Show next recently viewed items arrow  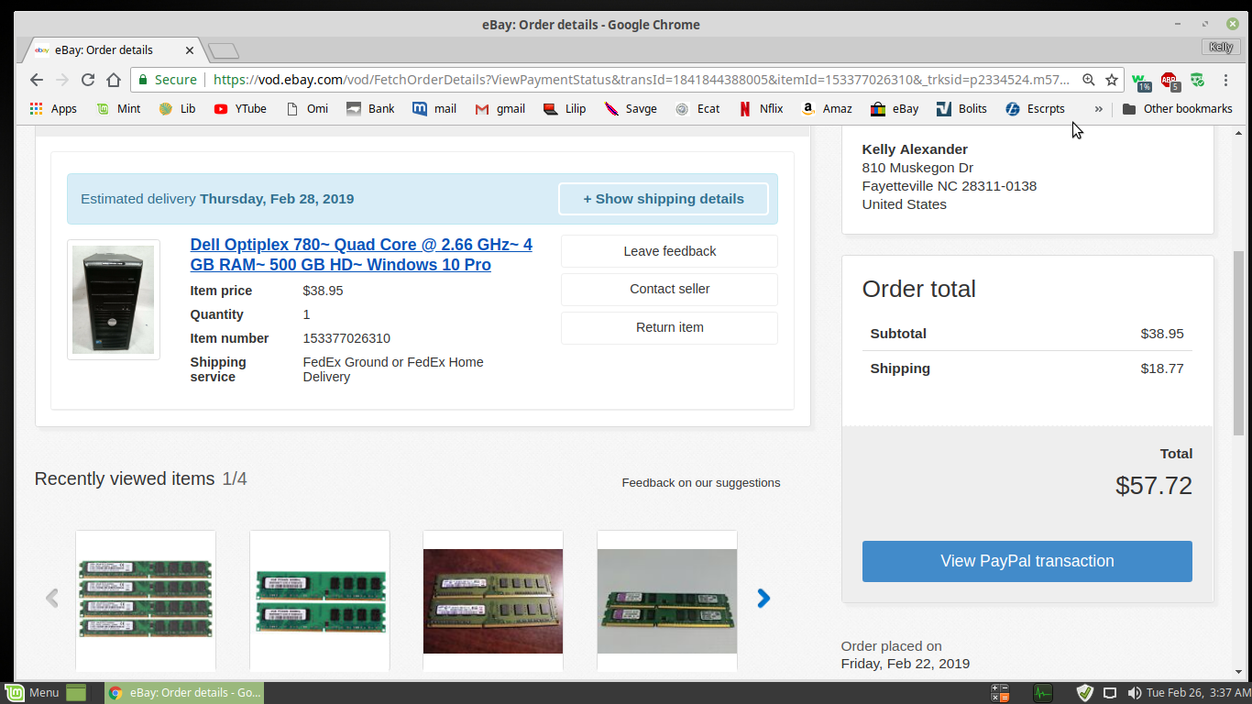coord(763,599)
